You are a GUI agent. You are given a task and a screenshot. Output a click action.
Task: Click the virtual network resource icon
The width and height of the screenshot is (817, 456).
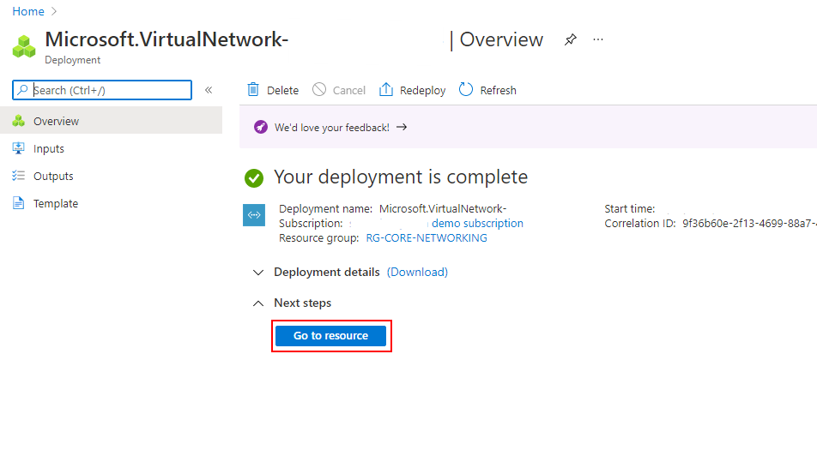point(254,215)
